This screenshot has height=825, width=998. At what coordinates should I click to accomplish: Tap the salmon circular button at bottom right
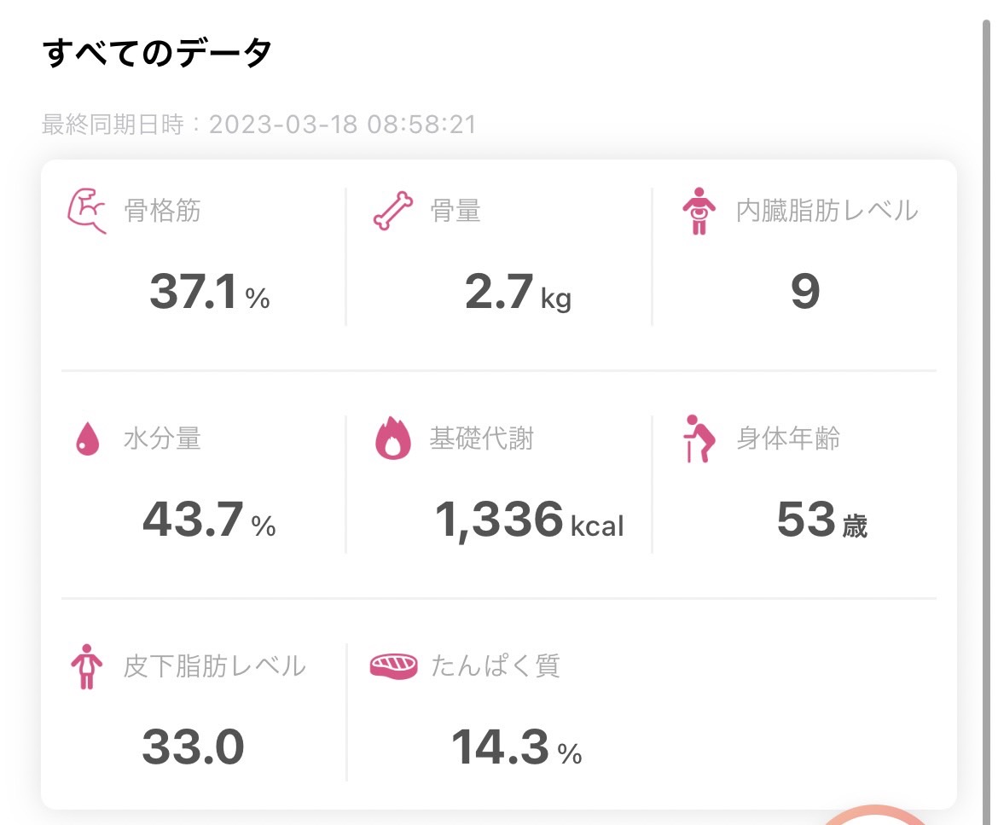pos(875,816)
